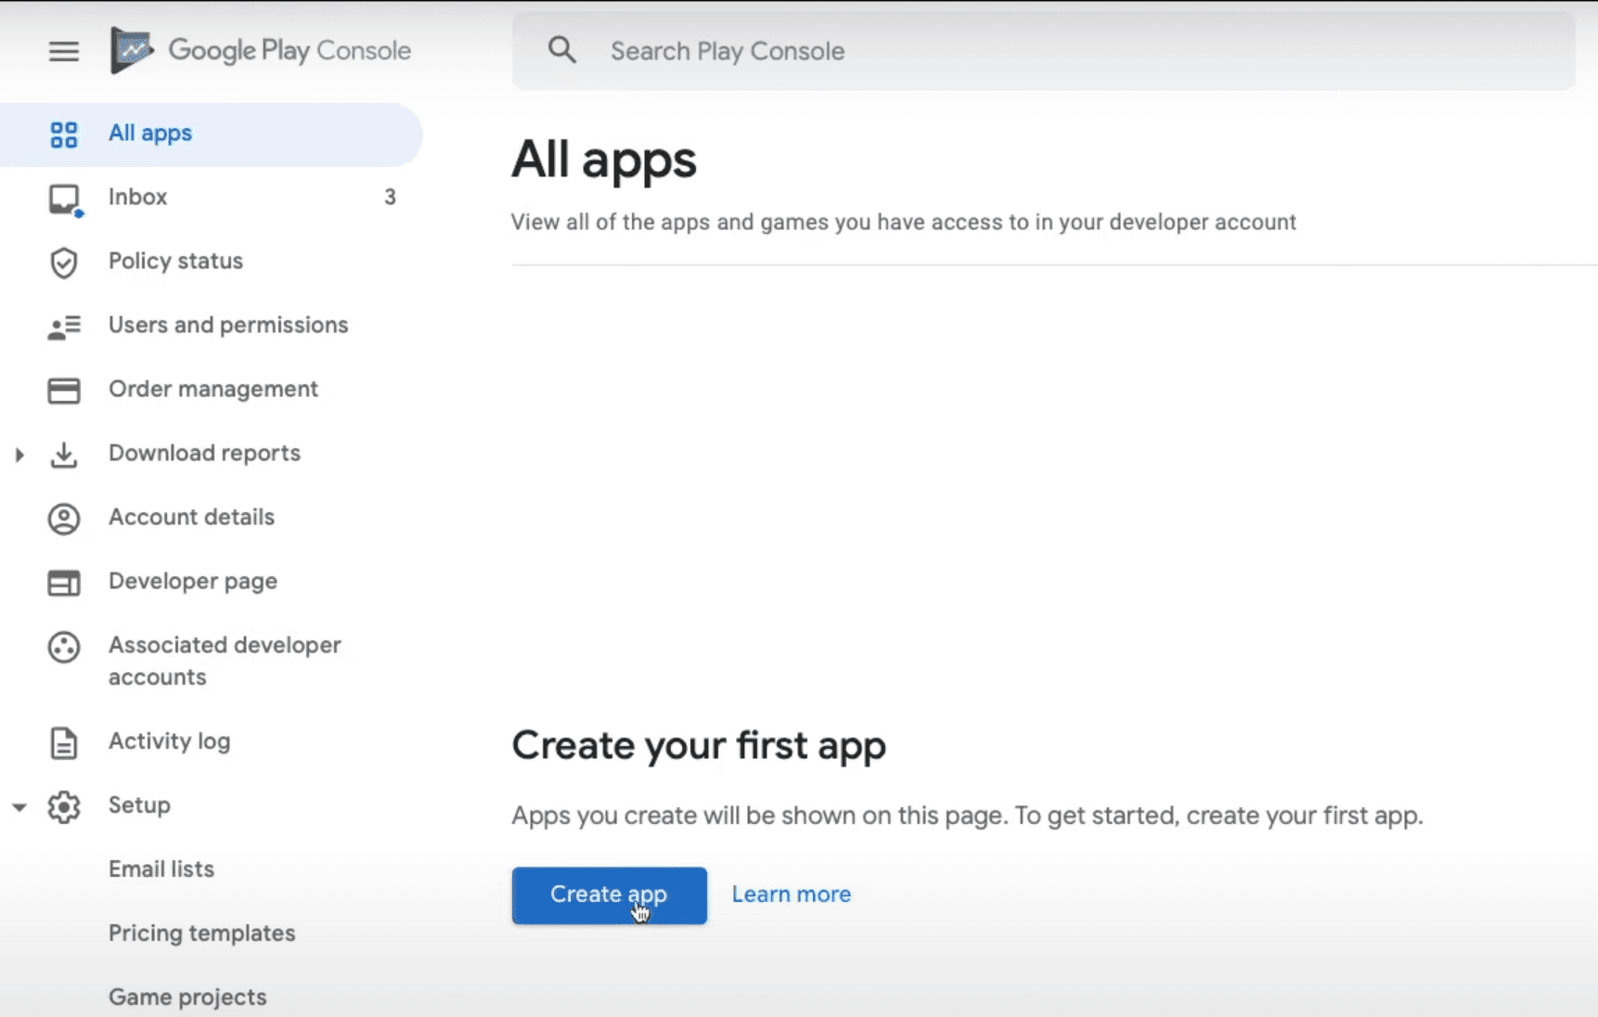Select the Users and permissions icon
This screenshot has width=1598, height=1017.
click(63, 327)
